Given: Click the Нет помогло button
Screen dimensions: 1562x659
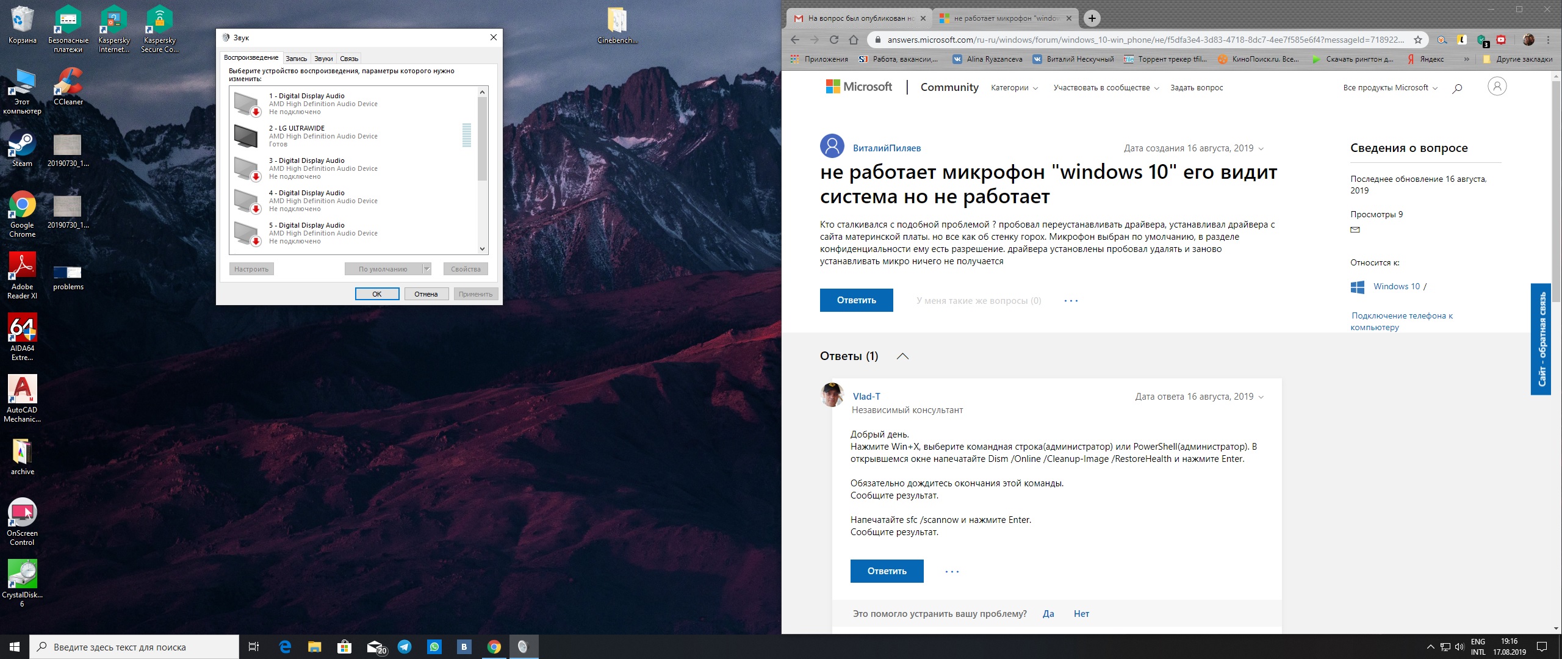Looking at the screenshot, I should pyautogui.click(x=1084, y=615).
